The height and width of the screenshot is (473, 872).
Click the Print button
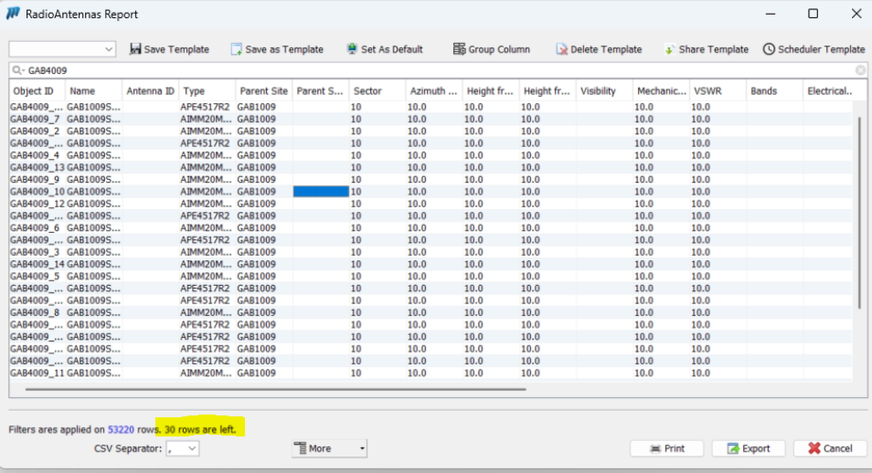pyautogui.click(x=666, y=448)
